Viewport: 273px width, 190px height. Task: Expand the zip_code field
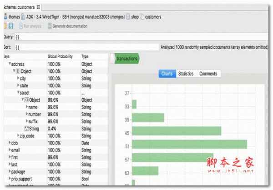18,135
